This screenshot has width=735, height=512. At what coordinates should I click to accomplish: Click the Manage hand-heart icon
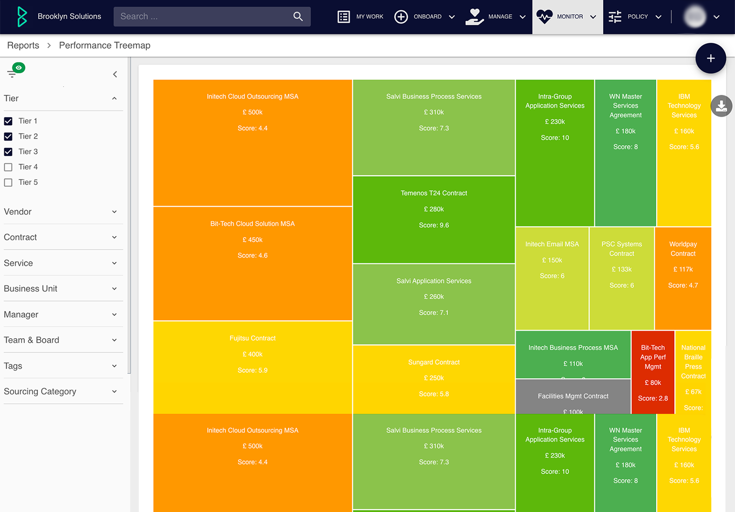[x=475, y=17]
